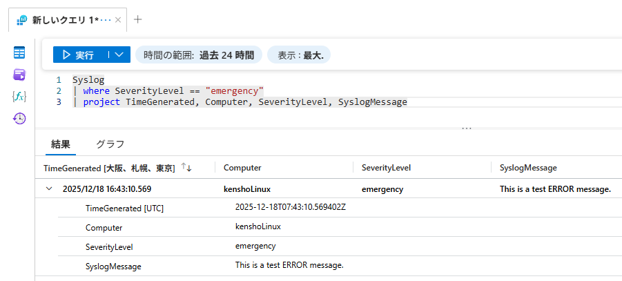Open the dropdown arrow next to 実行
Screen dimensions: 622x281
pyautogui.click(x=119, y=55)
